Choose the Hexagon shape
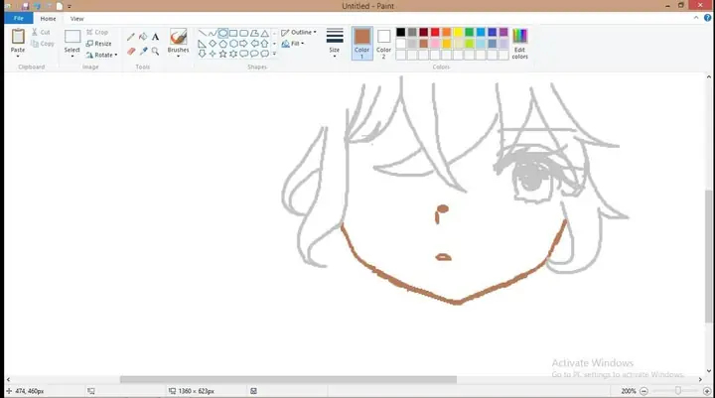The width and height of the screenshot is (715, 398). 233,44
